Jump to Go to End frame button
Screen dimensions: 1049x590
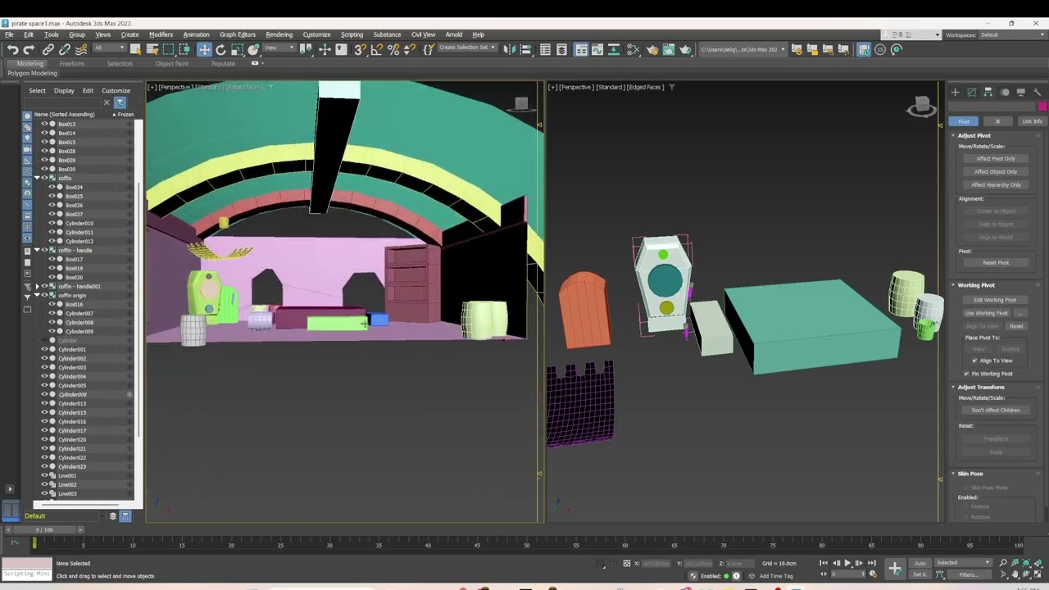870,563
